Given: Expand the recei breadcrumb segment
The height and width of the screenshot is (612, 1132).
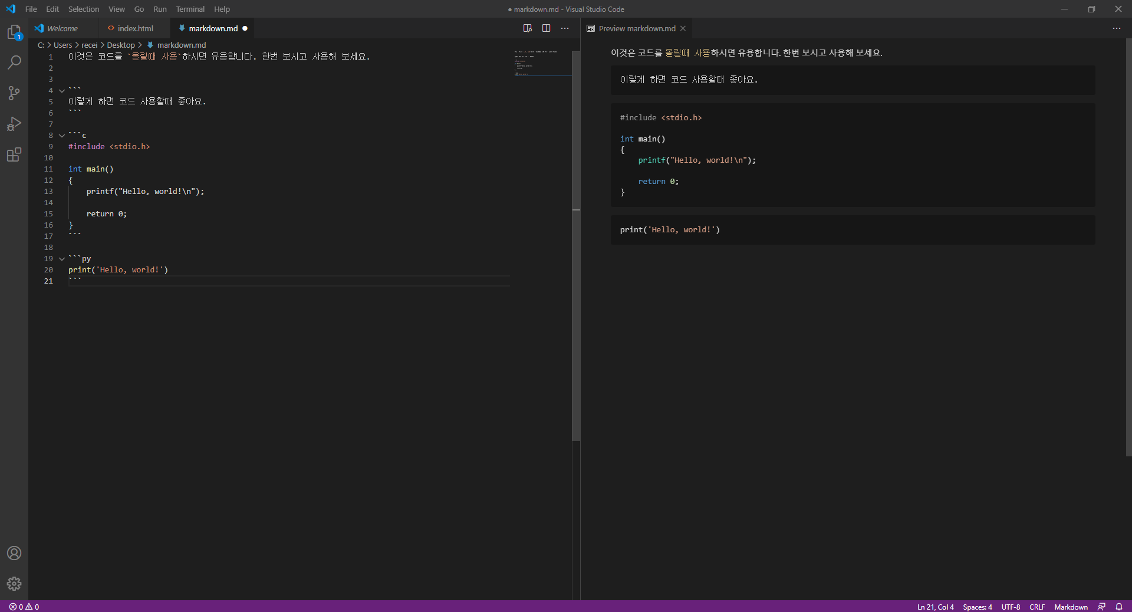Looking at the screenshot, I should point(90,45).
